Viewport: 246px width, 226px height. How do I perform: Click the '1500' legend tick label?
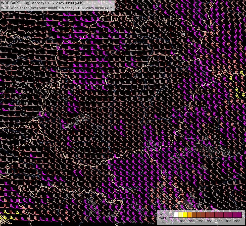coord(237,221)
